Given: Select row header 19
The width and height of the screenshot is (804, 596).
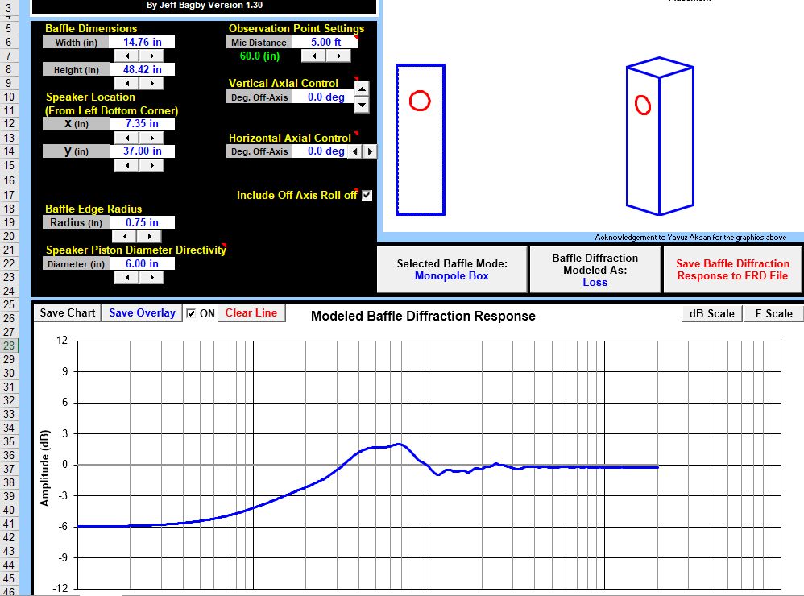Looking at the screenshot, I should [x=9, y=222].
